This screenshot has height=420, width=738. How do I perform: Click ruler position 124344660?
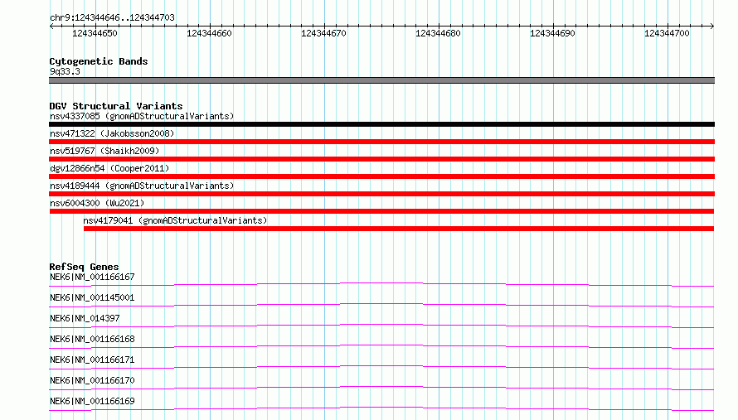point(209,33)
